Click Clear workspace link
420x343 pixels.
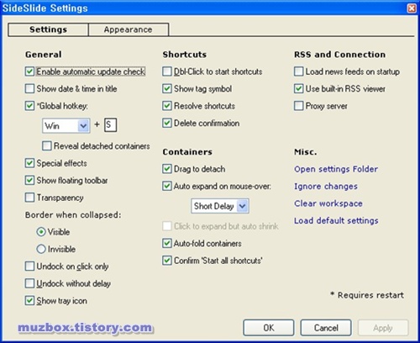click(328, 203)
